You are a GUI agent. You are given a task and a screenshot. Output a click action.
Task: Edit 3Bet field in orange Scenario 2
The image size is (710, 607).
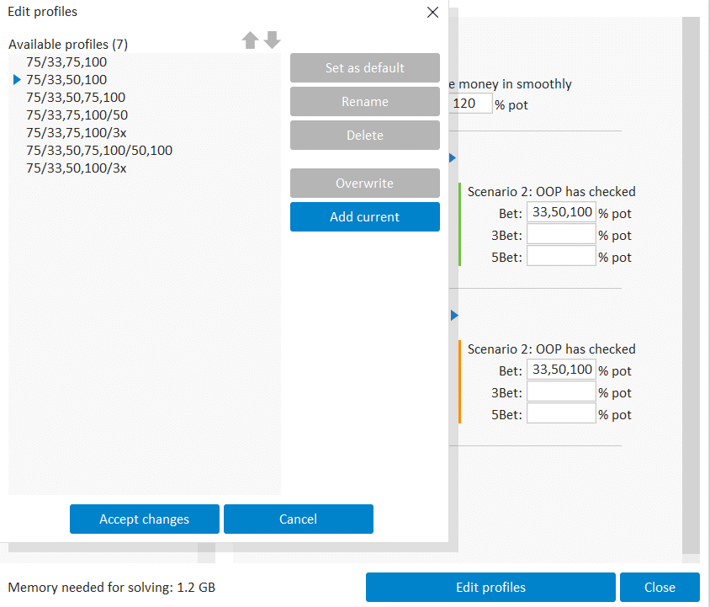point(561,391)
